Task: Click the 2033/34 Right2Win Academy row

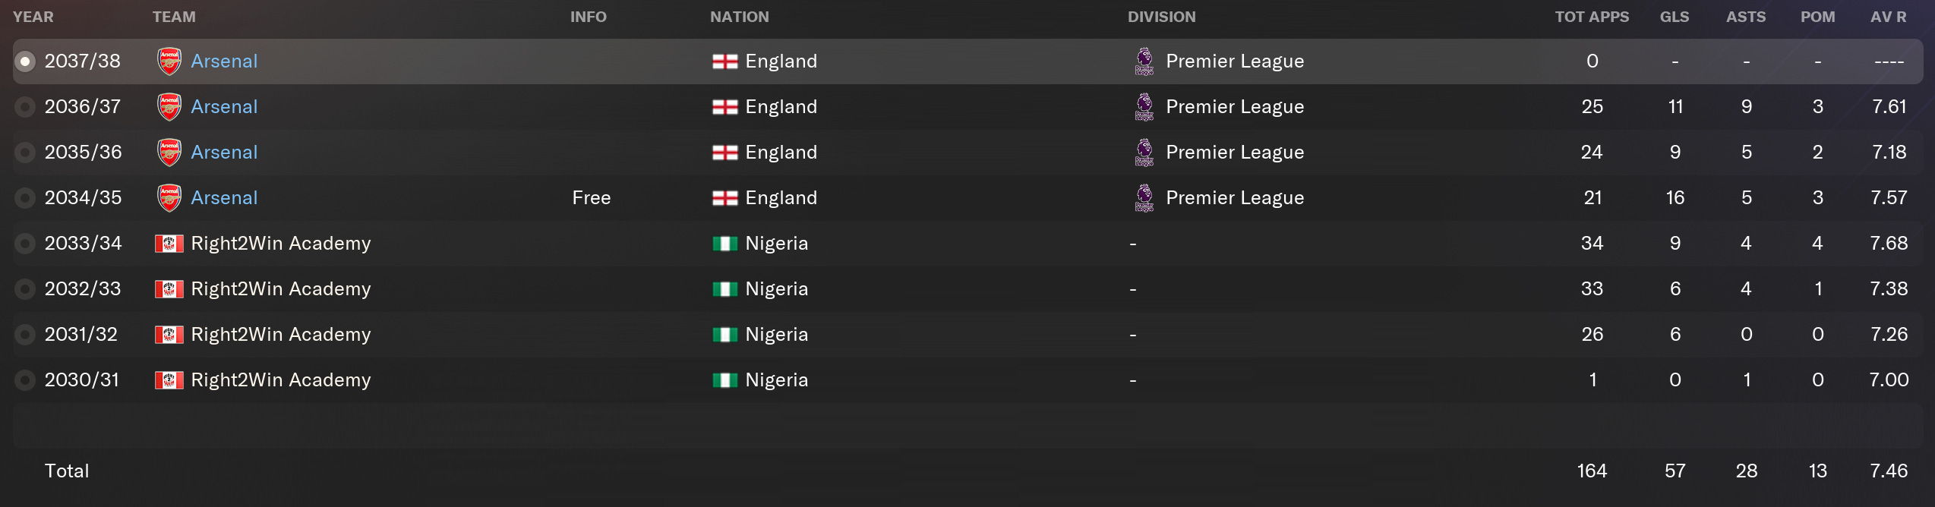Action: click(967, 244)
